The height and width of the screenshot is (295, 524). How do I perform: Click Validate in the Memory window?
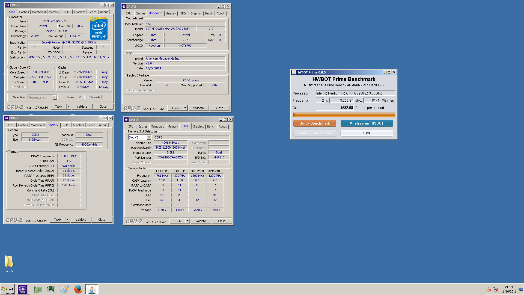[81, 220]
